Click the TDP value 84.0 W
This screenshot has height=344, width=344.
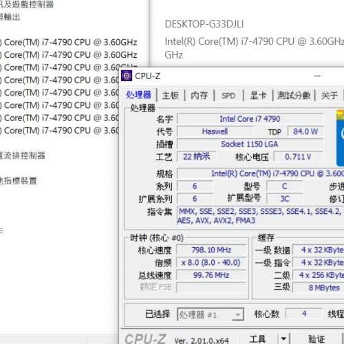(305, 131)
